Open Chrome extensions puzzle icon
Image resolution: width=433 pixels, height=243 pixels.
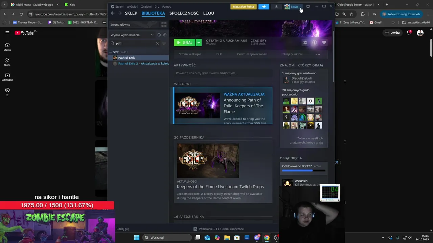(x=363, y=14)
